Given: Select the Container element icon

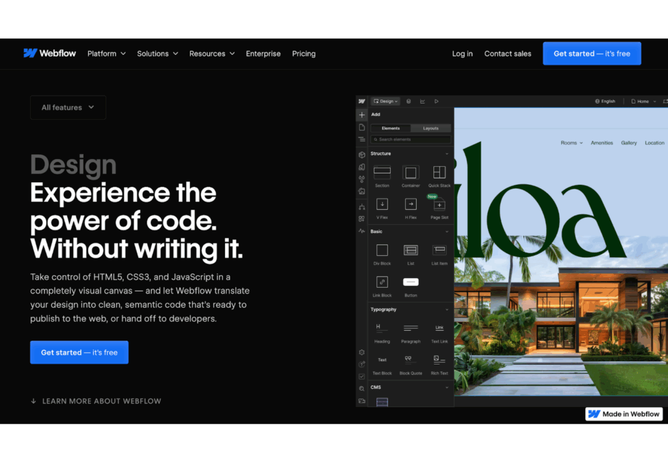Looking at the screenshot, I should (410, 173).
